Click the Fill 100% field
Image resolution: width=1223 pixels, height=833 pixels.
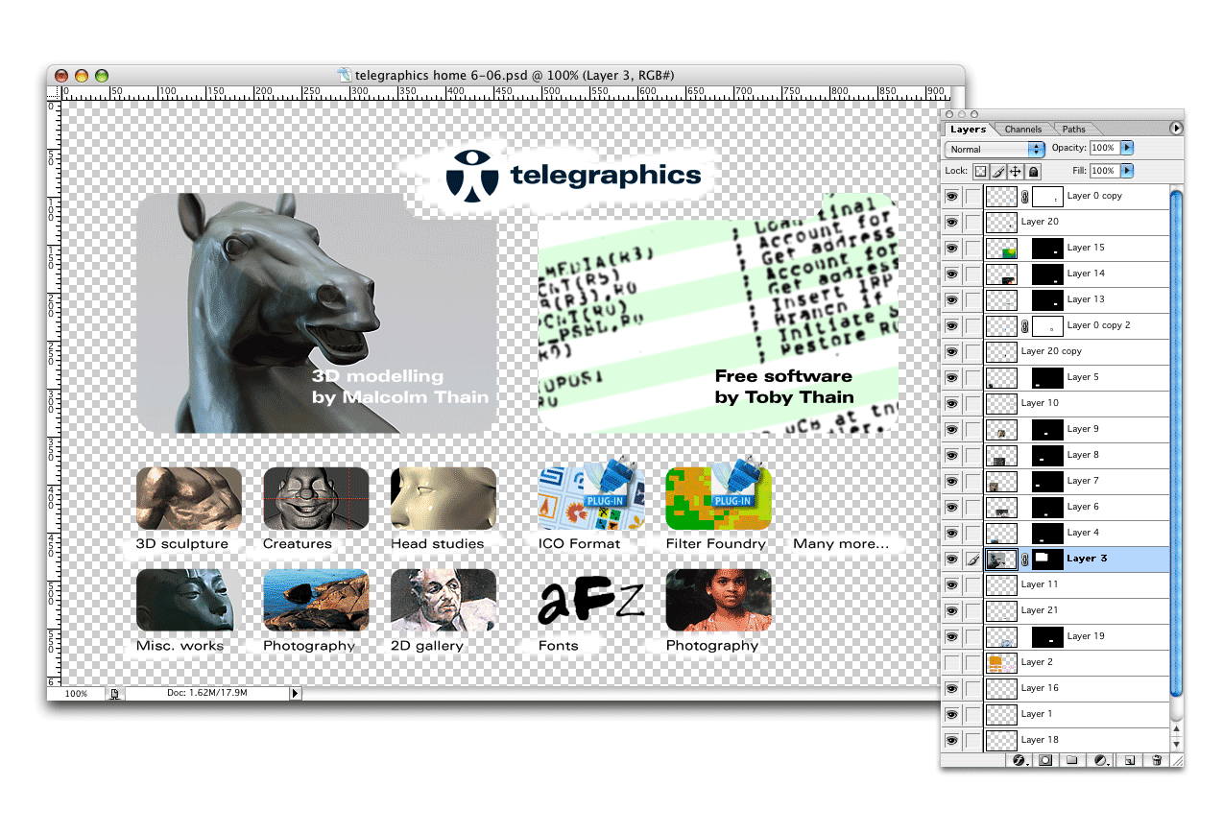[1103, 171]
